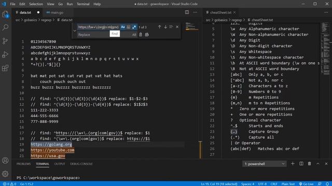
Task: Toggle Find in Selection
Action: (171, 27)
